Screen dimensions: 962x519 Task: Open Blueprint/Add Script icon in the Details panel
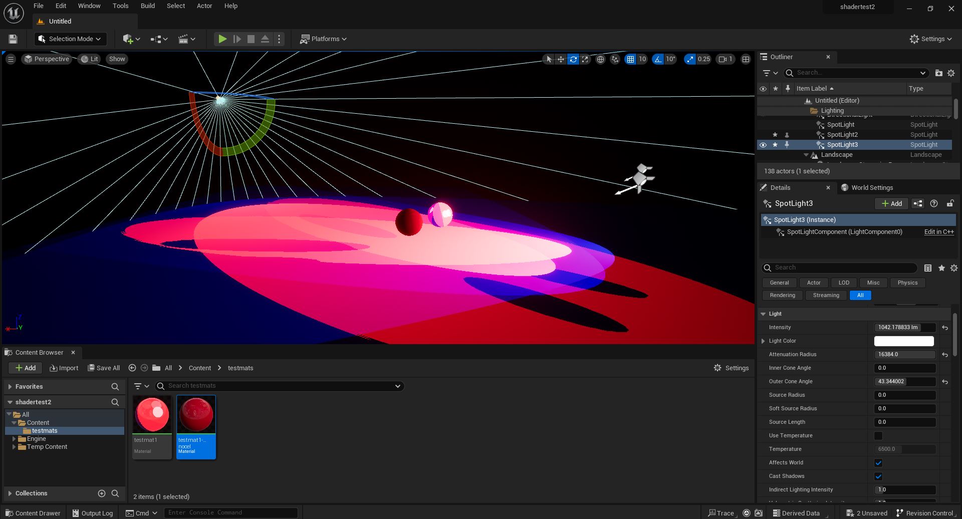pos(917,203)
